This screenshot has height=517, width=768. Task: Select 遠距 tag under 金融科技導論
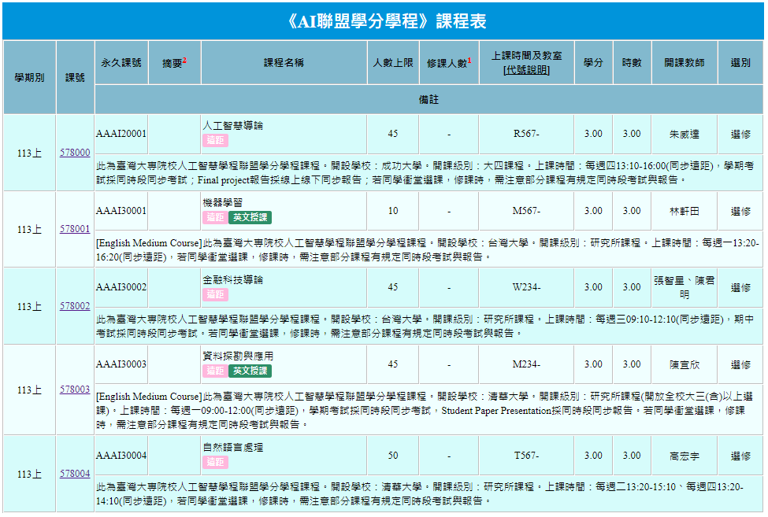[215, 294]
